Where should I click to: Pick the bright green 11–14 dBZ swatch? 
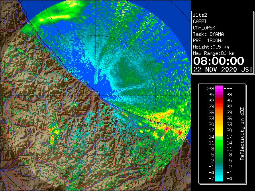click(219, 142)
